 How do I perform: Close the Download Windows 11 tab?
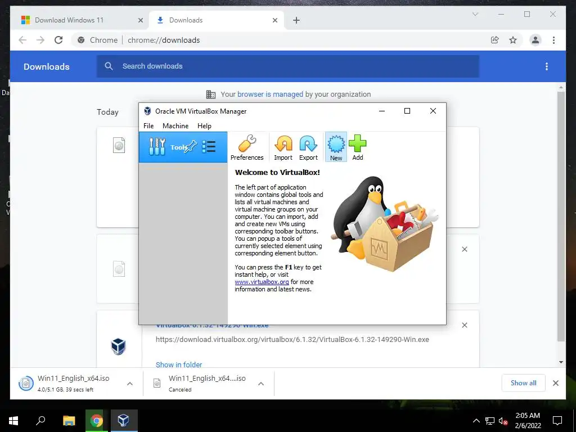pyautogui.click(x=140, y=20)
